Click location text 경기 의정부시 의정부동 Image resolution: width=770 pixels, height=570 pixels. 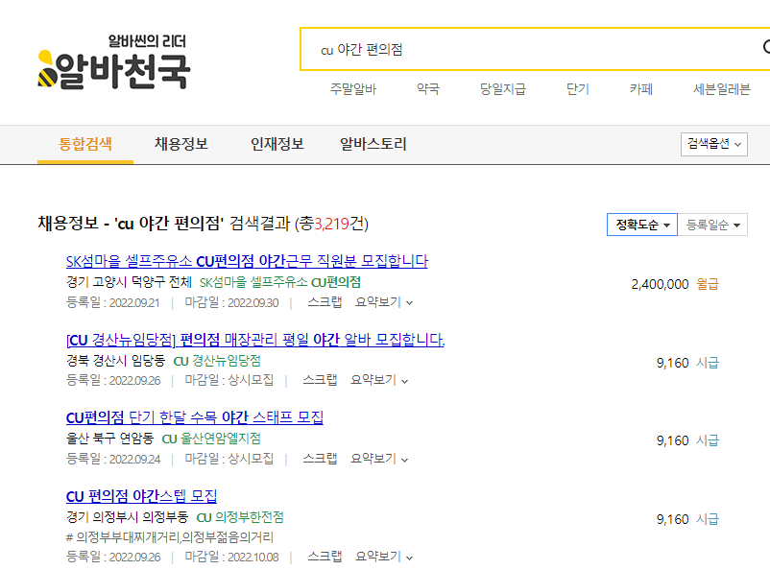pyautogui.click(x=127, y=517)
